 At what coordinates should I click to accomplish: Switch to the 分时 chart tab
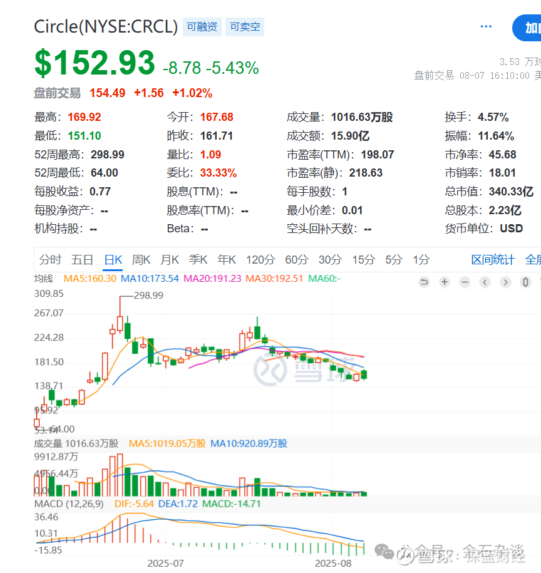click(x=50, y=260)
